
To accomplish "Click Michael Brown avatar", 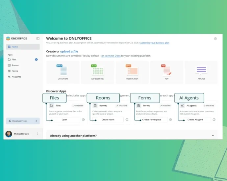I will coord(9,134).
